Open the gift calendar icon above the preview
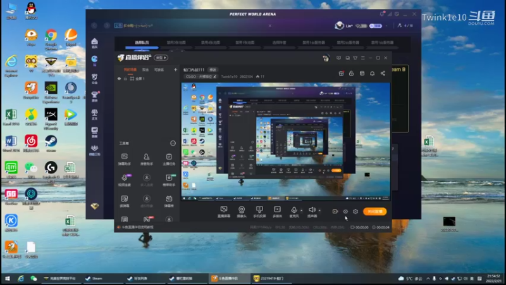This screenshot has width=506, height=285. click(341, 73)
